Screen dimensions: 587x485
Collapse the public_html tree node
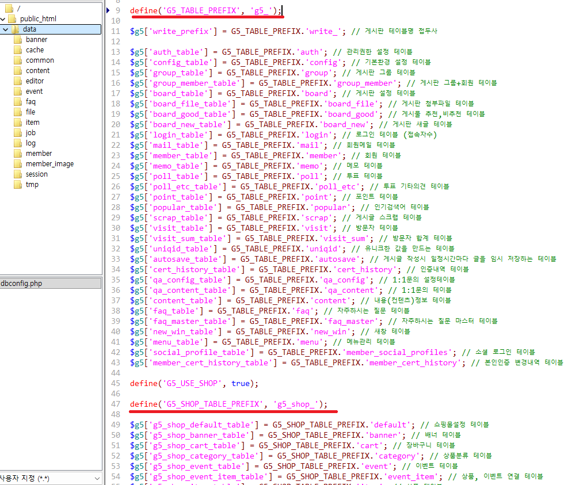point(3,19)
